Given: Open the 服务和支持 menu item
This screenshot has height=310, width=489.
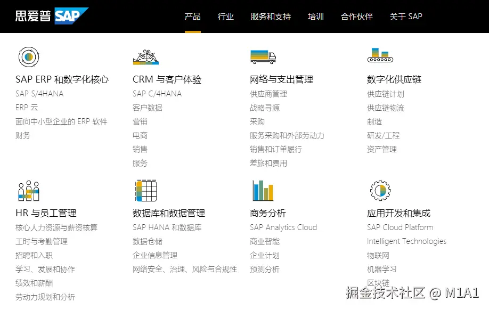Looking at the screenshot, I should click(271, 16).
